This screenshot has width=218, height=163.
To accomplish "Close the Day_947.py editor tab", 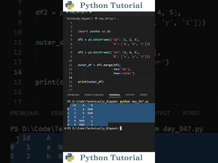I will coord(91,12).
